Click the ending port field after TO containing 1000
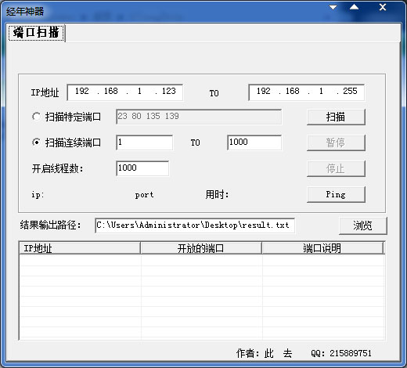 [x=254, y=143]
